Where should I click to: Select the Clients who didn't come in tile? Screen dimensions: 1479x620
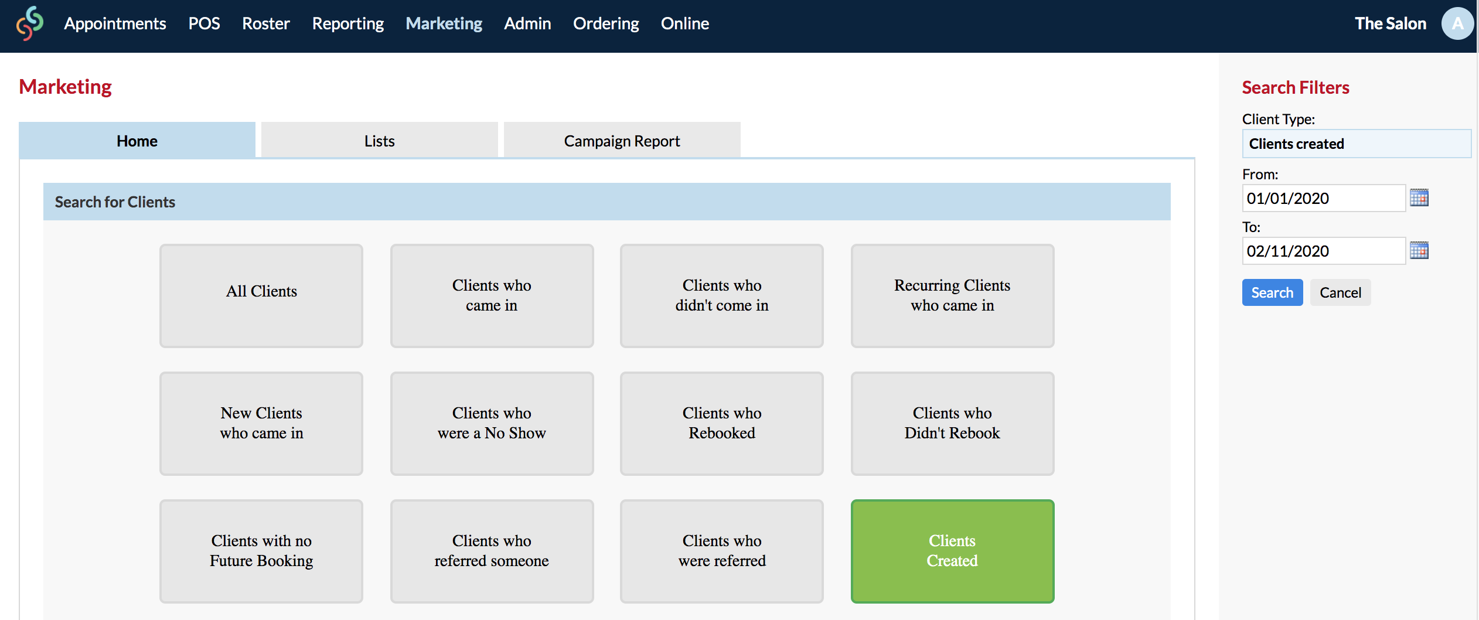click(x=722, y=296)
